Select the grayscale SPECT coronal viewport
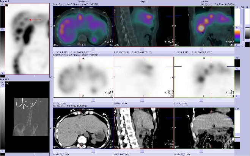 (204, 77)
